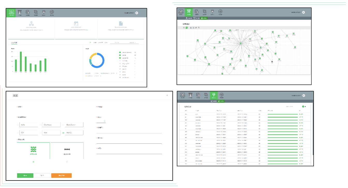Click the first green progress bar in task history
The height and width of the screenshot is (188, 348).
tap(283, 114)
